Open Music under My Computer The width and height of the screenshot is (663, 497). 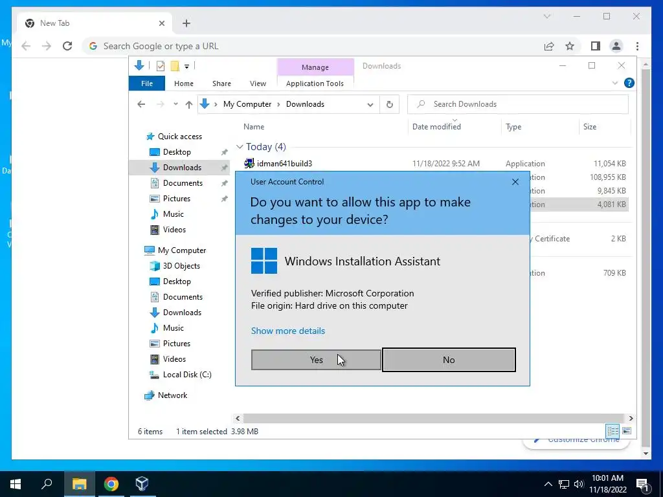pyautogui.click(x=174, y=328)
